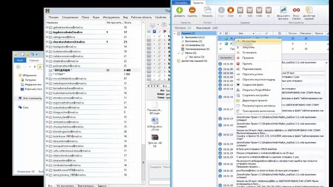Image resolution: width=333 pixels, height=187 pixels.
Task: Select Выполнены (2) in task tree
Action: [193, 41]
